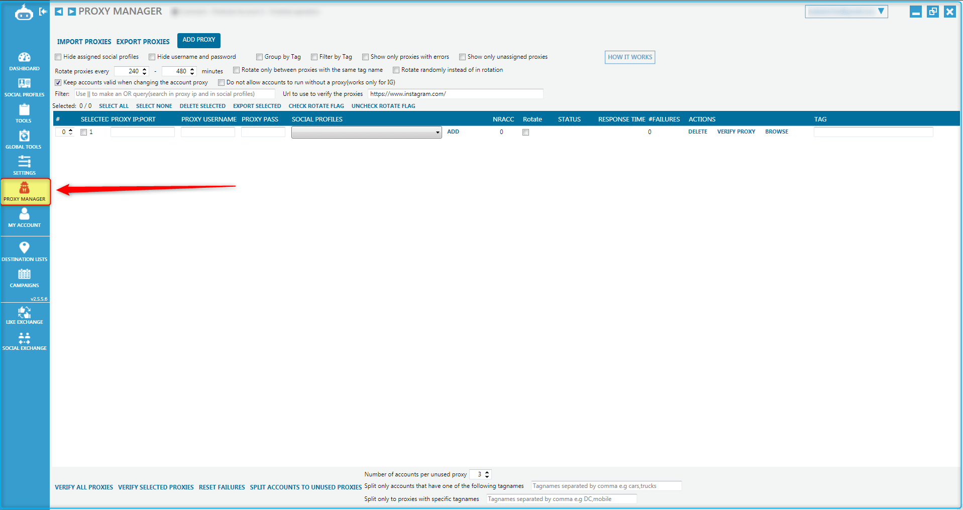963x510 pixels.
Task: Check Rotate randomly instead of in rotation
Action: 396,70
